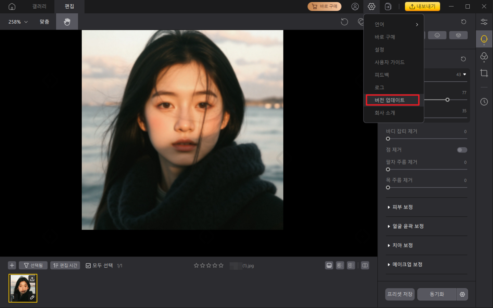Image resolution: width=493 pixels, height=308 pixels.
Task: Select the hand pan tool
Action: (67, 22)
